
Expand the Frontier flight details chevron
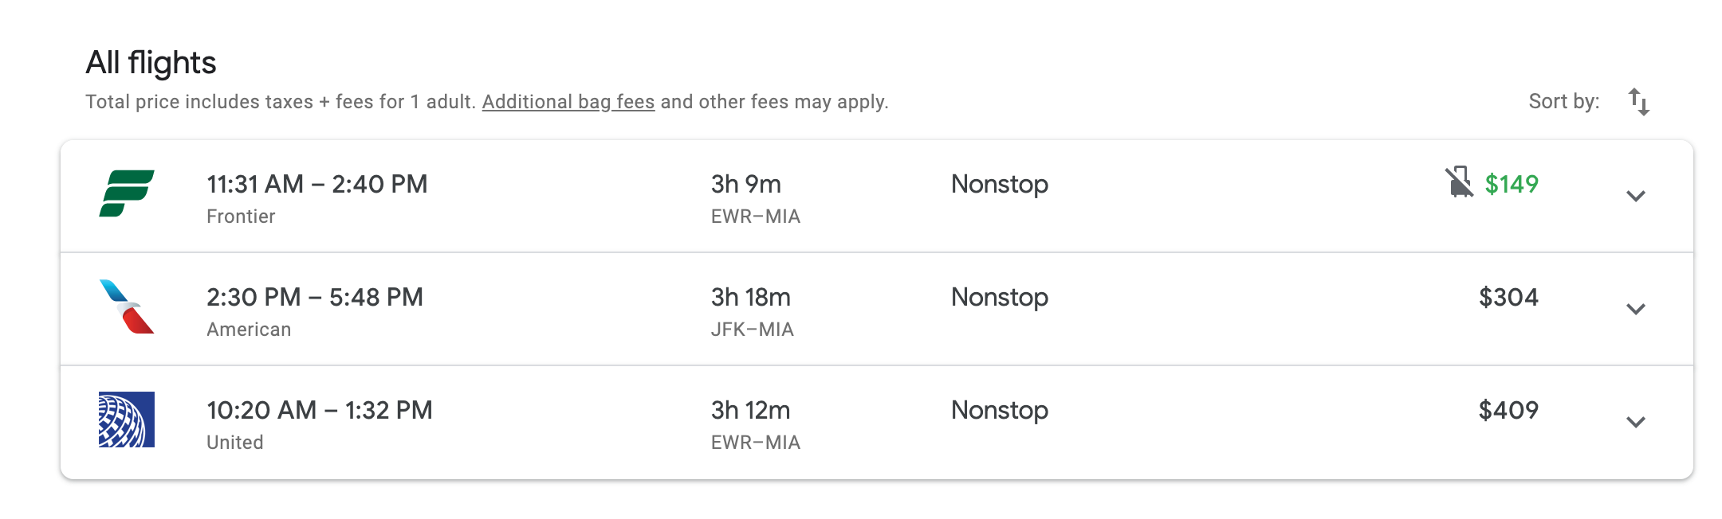[1635, 196]
